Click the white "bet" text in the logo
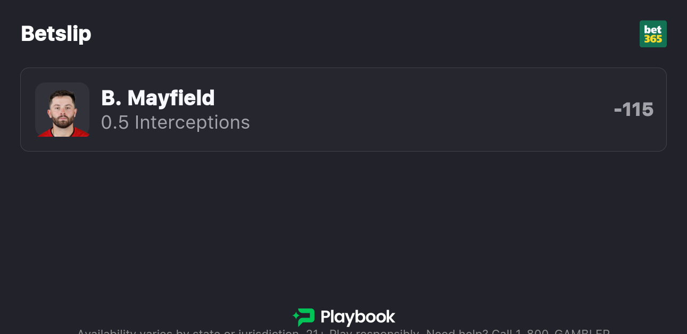This screenshot has width=687, height=334. [653, 30]
